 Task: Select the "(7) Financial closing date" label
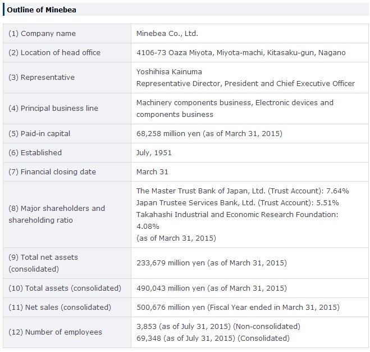(52, 172)
